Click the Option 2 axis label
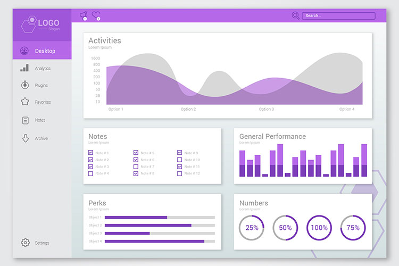 188,109
